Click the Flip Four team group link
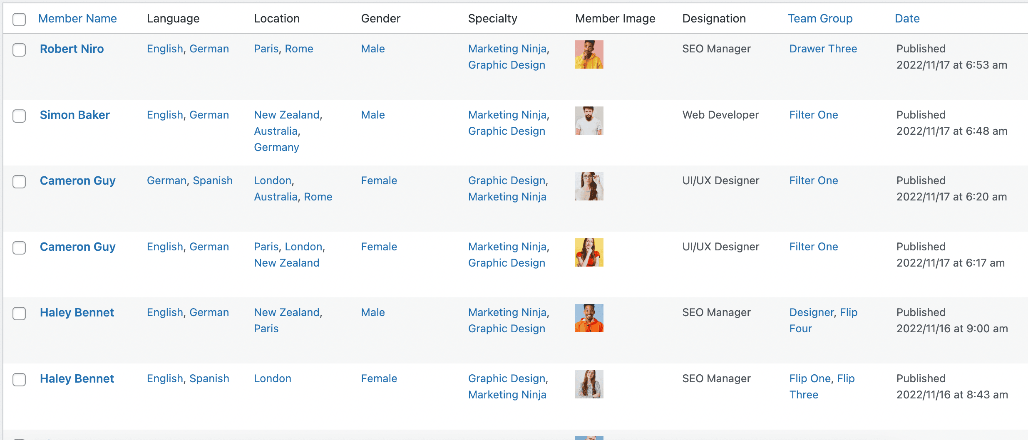1028x440 pixels. 800,329
